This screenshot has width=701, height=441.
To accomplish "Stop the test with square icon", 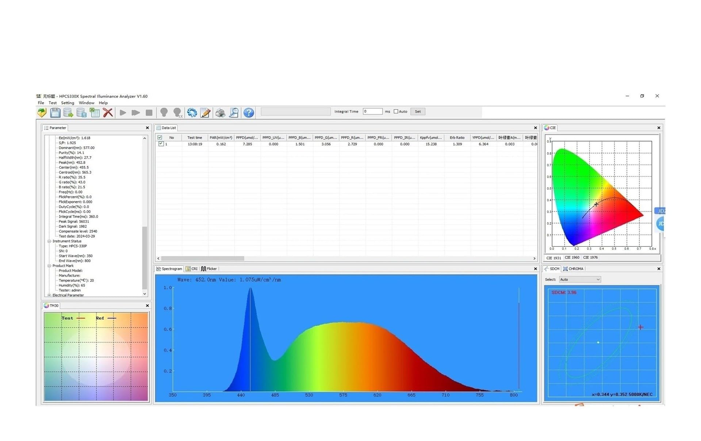I will point(149,112).
